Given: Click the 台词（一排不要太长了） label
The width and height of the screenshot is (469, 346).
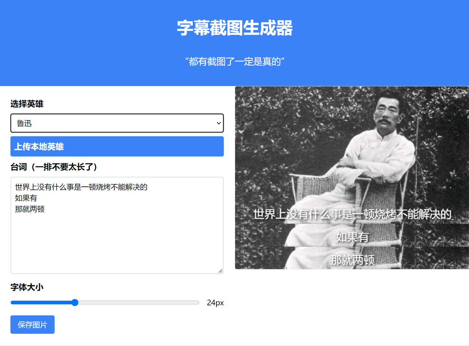Looking at the screenshot, I should coord(55,167).
